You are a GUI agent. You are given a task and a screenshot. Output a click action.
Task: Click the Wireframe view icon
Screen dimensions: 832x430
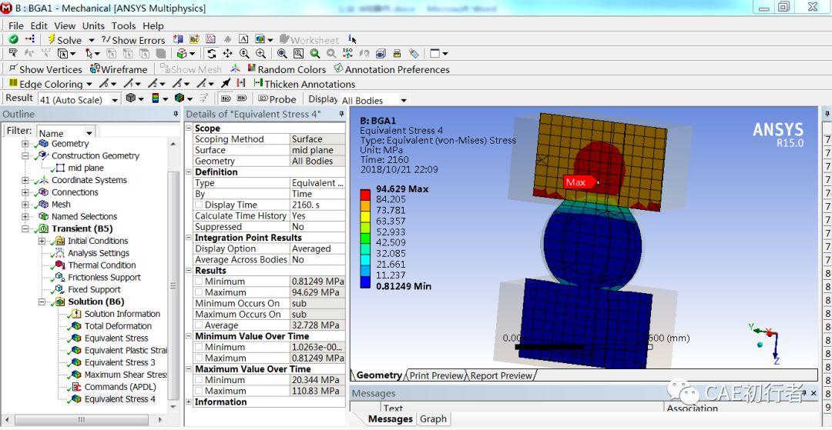pos(95,68)
